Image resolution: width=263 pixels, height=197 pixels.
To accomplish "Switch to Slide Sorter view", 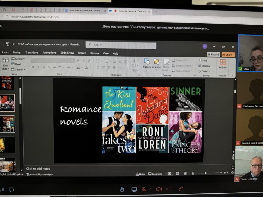I will coord(177,174).
